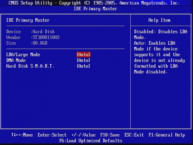The image size is (193, 145).
Task: Click F1:General Help in the footer
Action: pyautogui.click(x=166, y=135)
